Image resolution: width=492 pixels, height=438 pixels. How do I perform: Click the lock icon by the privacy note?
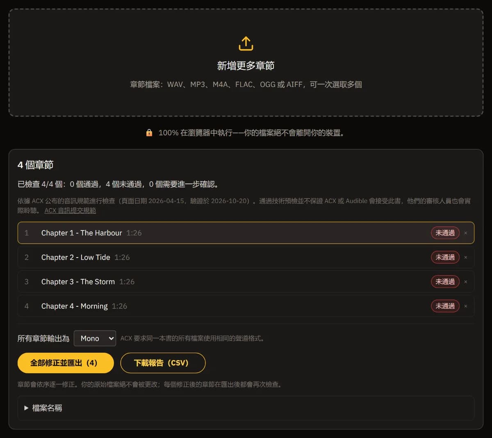click(149, 133)
